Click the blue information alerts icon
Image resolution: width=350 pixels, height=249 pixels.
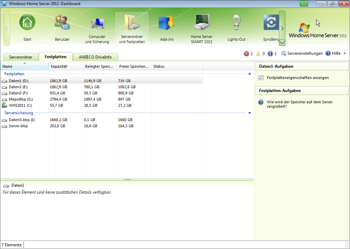click(270, 54)
